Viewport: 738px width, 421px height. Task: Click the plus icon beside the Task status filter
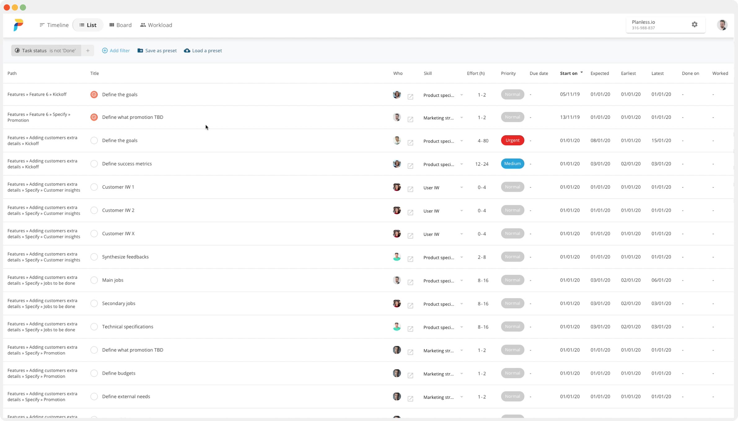pos(88,51)
